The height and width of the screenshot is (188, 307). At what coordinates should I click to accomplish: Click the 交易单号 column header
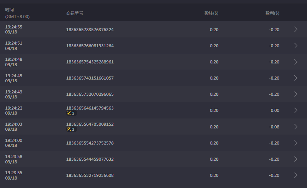click(x=75, y=13)
